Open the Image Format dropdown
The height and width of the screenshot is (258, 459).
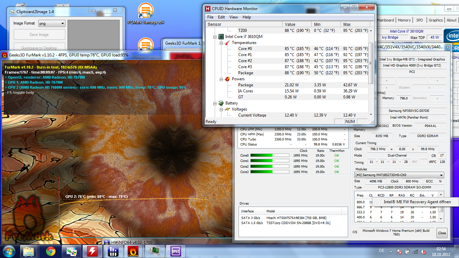click(51, 24)
